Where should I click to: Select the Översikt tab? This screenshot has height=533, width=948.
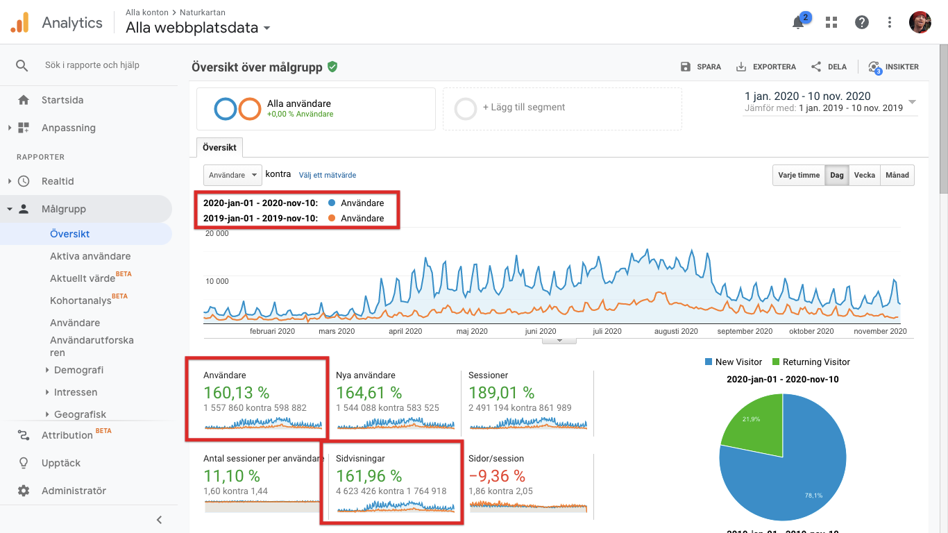pyautogui.click(x=219, y=147)
